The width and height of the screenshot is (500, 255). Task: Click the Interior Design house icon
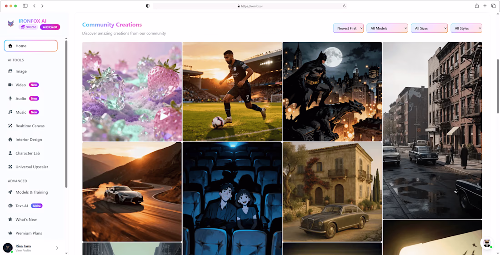pos(10,140)
